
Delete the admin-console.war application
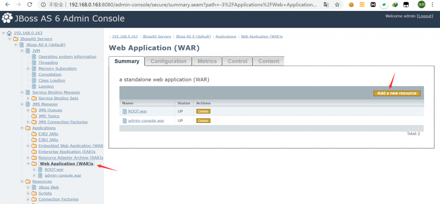coord(203,121)
